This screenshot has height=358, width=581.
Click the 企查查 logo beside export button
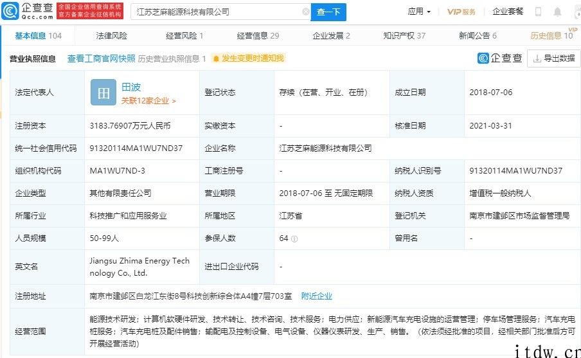pyautogui.click(x=500, y=58)
